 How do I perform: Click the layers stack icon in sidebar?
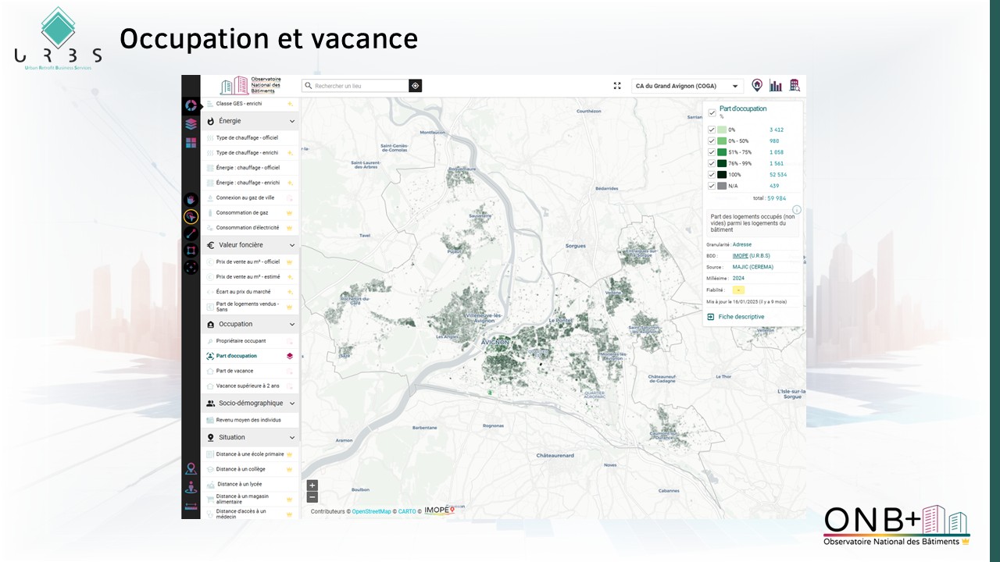(191, 124)
